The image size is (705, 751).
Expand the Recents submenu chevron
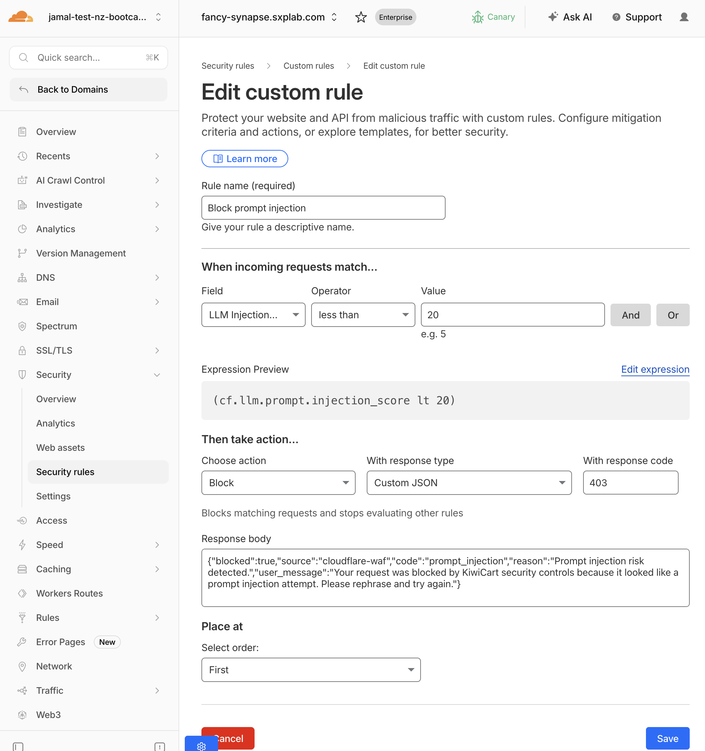(x=157, y=156)
